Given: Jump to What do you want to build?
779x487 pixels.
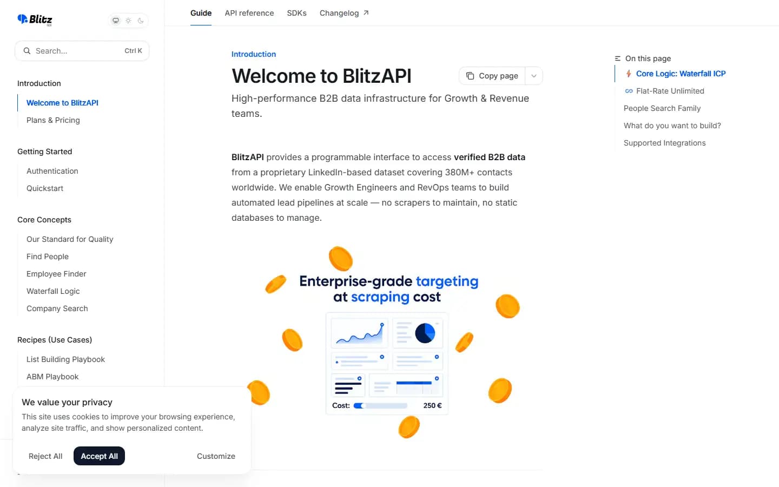Looking at the screenshot, I should (x=672, y=126).
